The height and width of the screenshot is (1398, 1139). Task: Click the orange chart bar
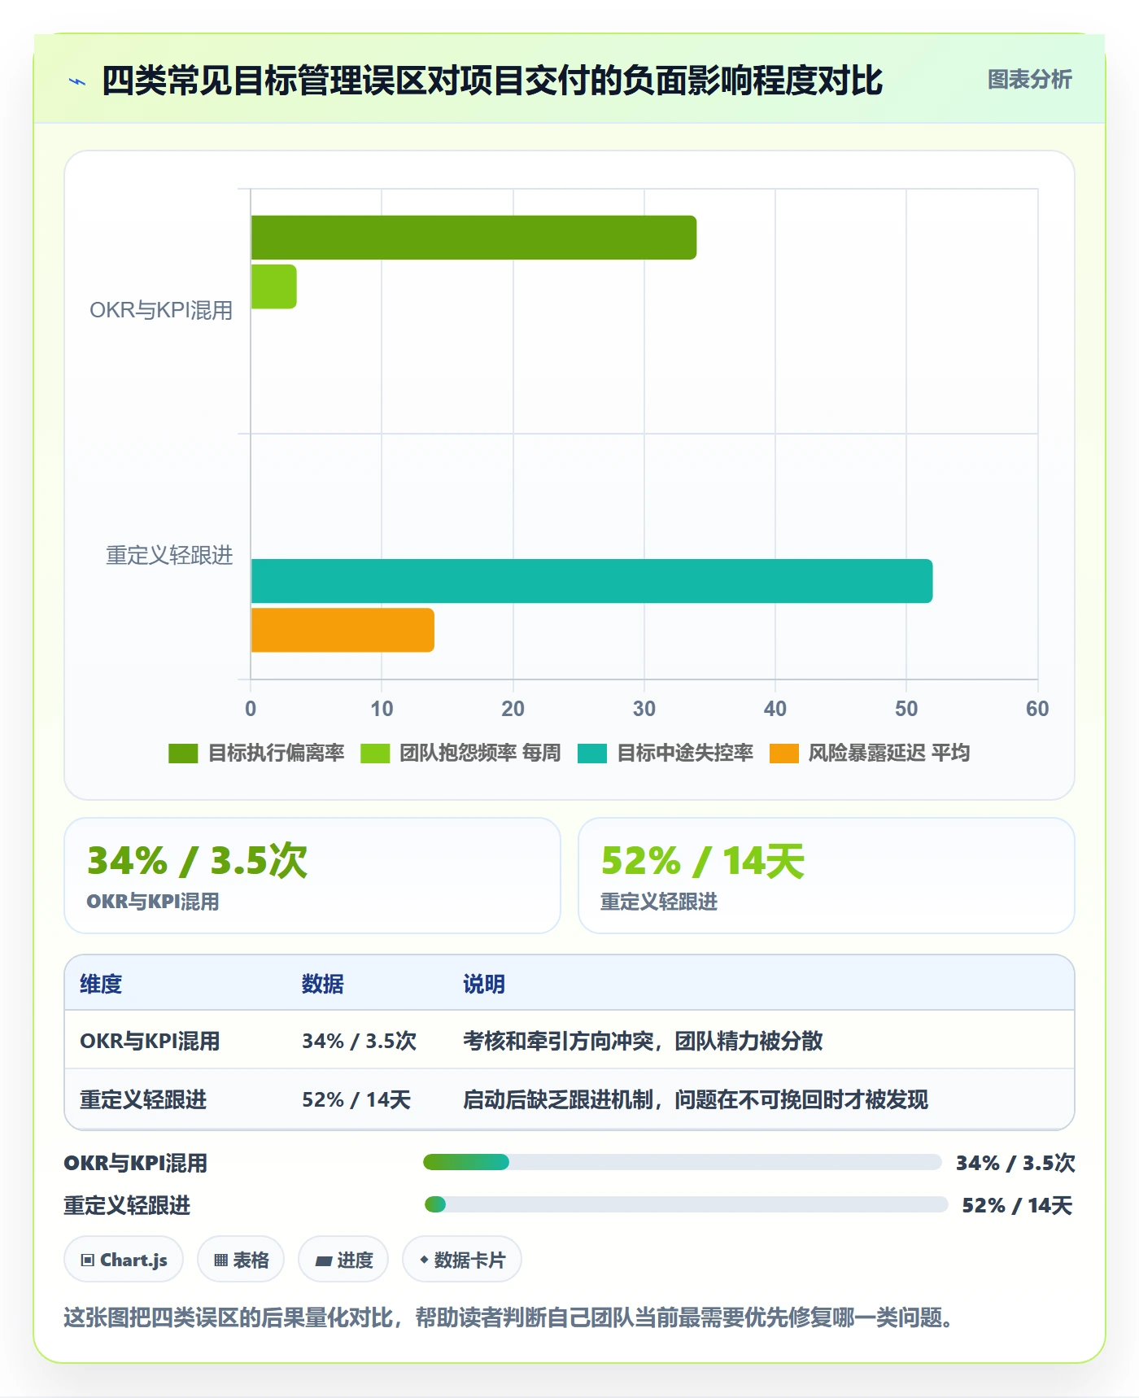tap(343, 630)
